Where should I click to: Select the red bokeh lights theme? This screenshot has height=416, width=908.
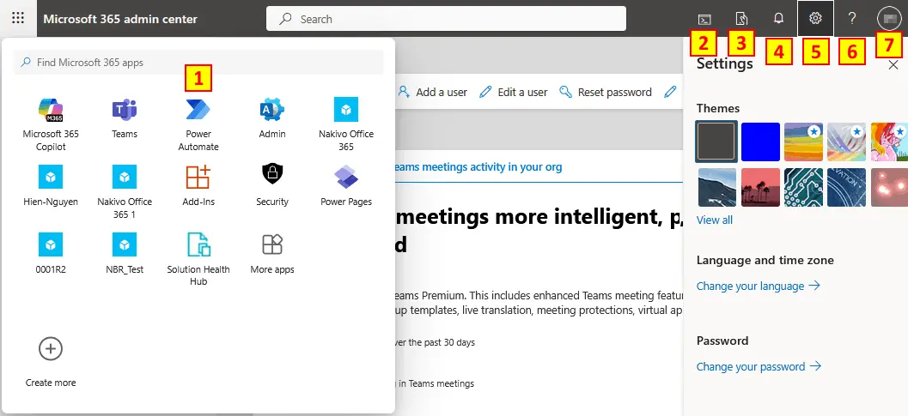click(x=889, y=188)
